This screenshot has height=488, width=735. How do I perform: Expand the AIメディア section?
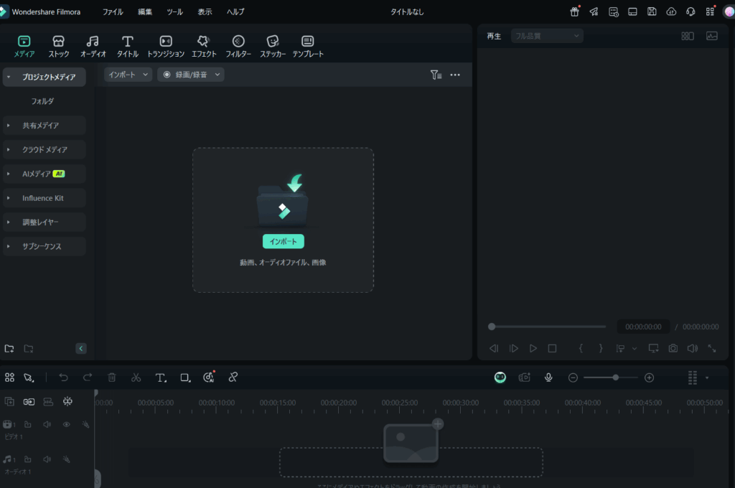click(9, 174)
